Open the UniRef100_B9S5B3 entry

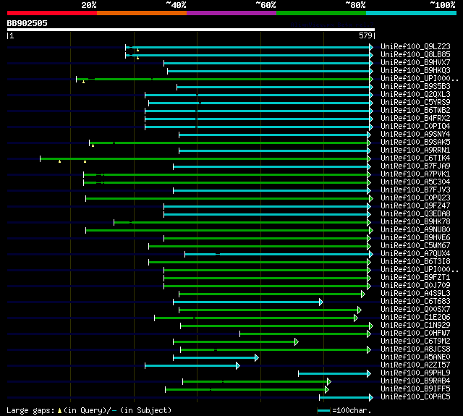pos(415,87)
